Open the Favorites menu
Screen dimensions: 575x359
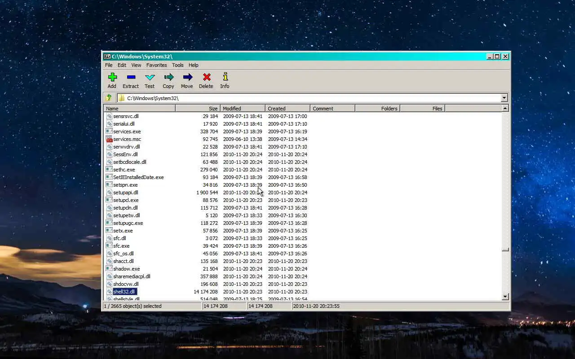click(x=156, y=65)
